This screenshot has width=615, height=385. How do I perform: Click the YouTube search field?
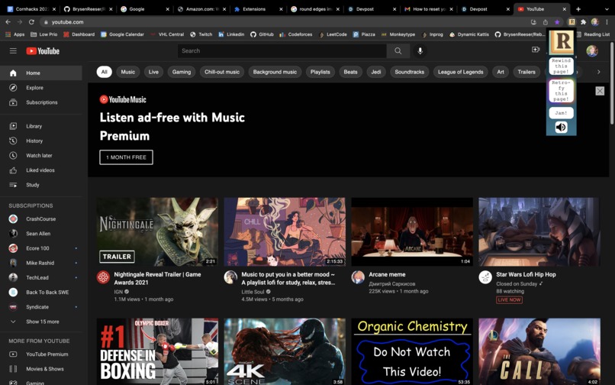(282, 50)
